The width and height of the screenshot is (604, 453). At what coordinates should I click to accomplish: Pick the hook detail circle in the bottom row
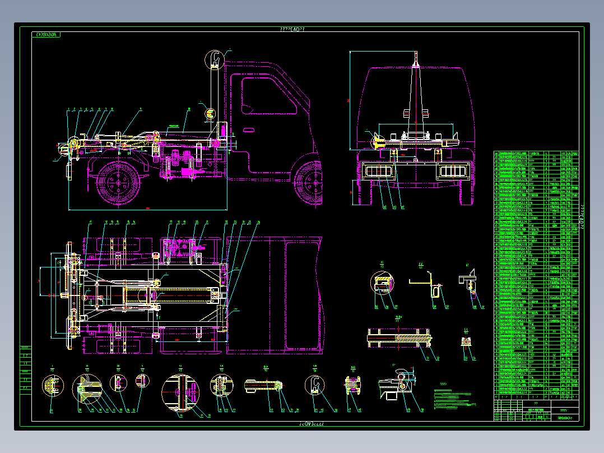pos(315,385)
